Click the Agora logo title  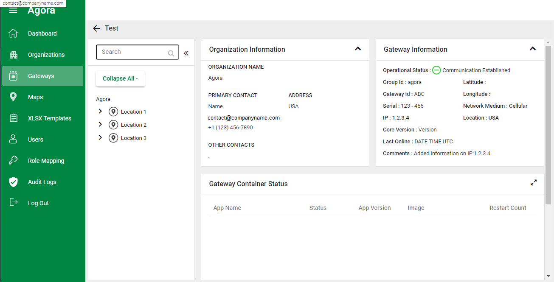pos(41,11)
